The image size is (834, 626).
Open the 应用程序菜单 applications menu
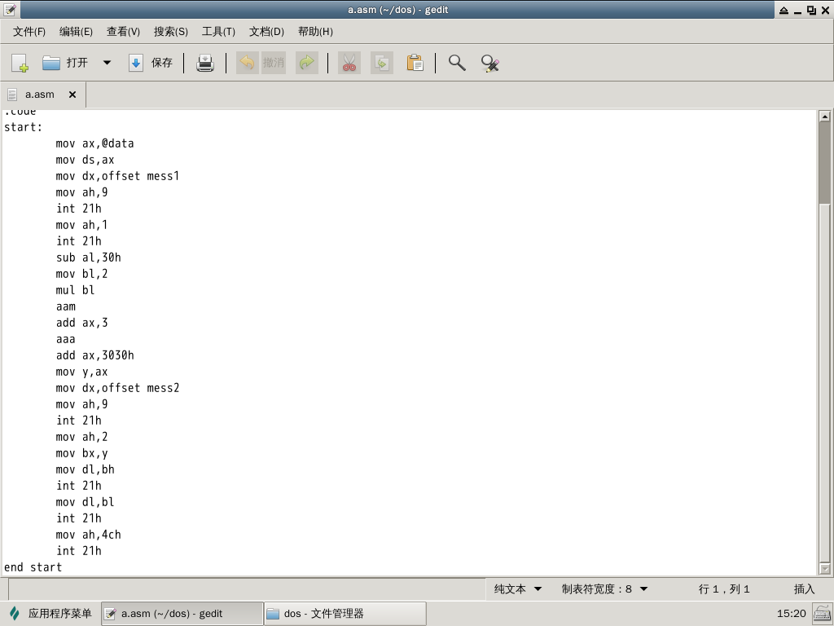point(50,614)
